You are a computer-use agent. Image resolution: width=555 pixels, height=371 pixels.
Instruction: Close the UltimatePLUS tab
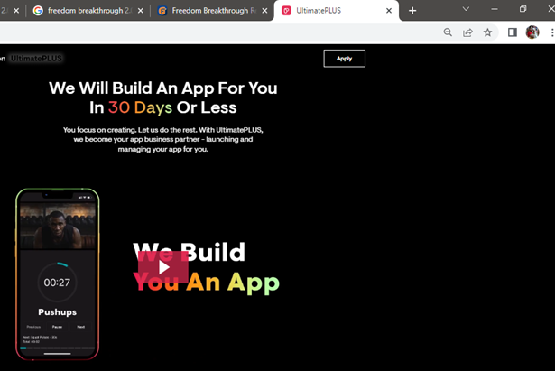[x=389, y=11]
